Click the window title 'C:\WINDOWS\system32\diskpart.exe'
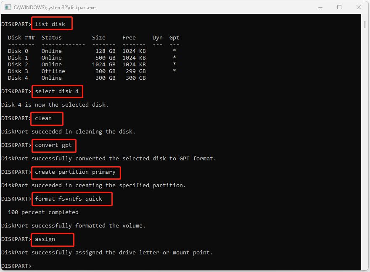 [x=55, y=8]
